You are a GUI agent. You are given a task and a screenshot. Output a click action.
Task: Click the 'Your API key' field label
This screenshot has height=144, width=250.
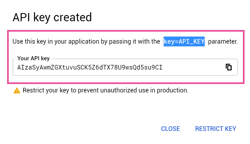pos(34,58)
